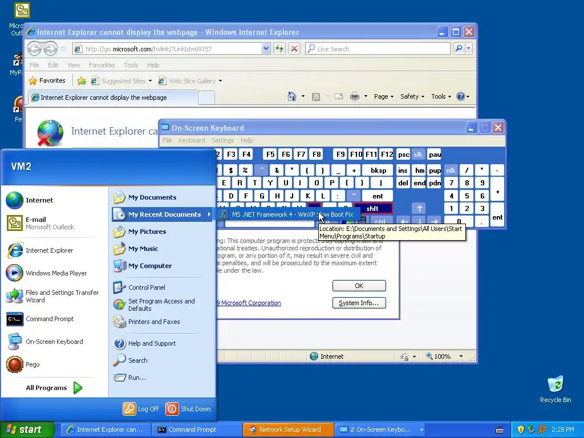Open search provider dropdown arrow
Viewport: 584px width, 438px height.
[x=469, y=48]
